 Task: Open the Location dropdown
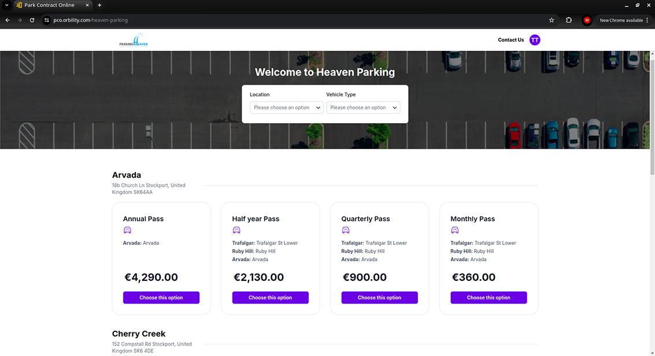tap(287, 107)
